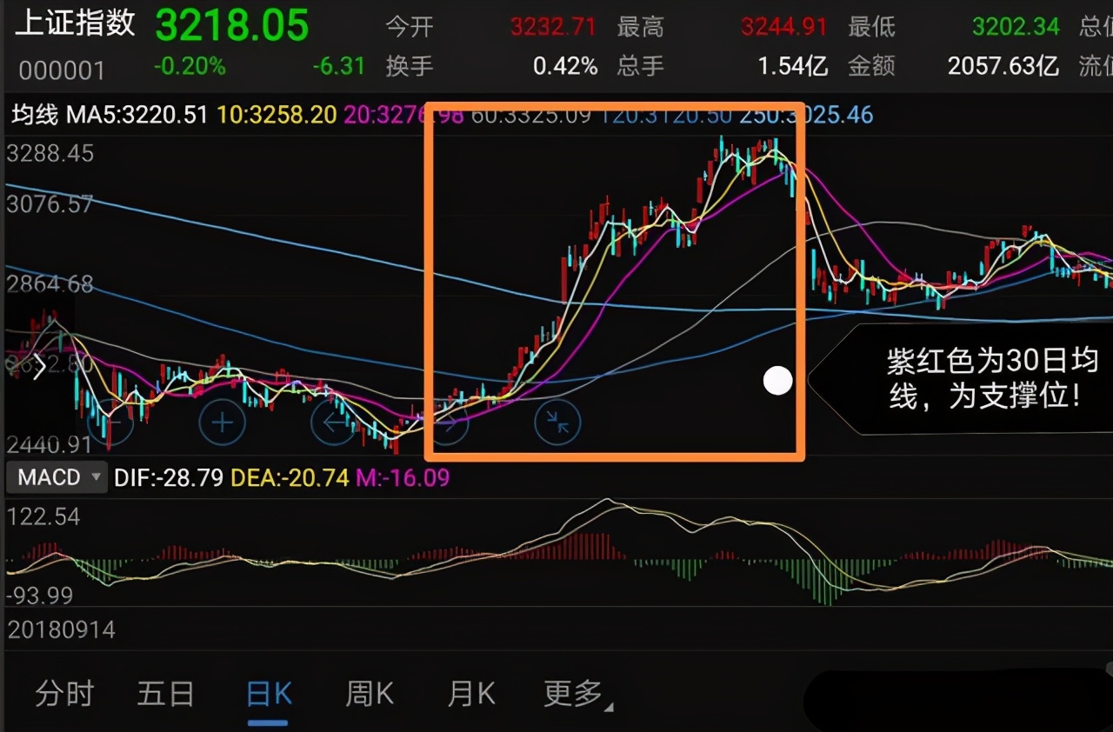Tap the 换手 label
The height and width of the screenshot is (732, 1113).
410,66
